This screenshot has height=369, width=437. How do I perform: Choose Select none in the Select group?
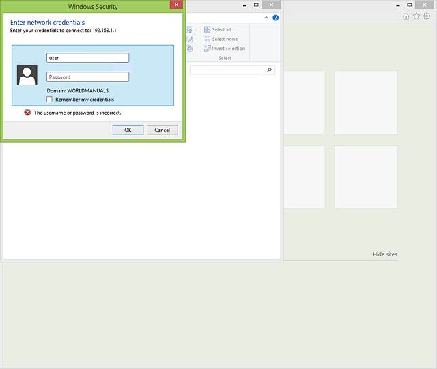225,39
